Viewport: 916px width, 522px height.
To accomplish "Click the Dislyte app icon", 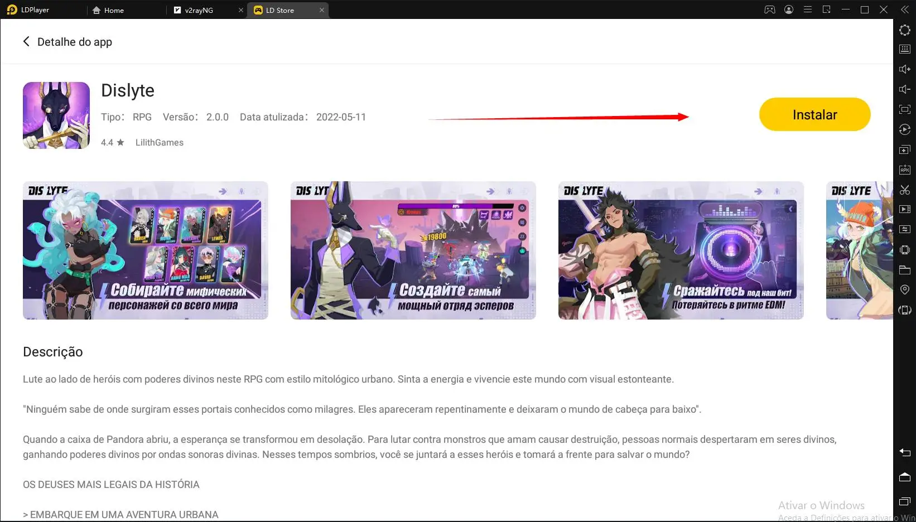I will [56, 115].
